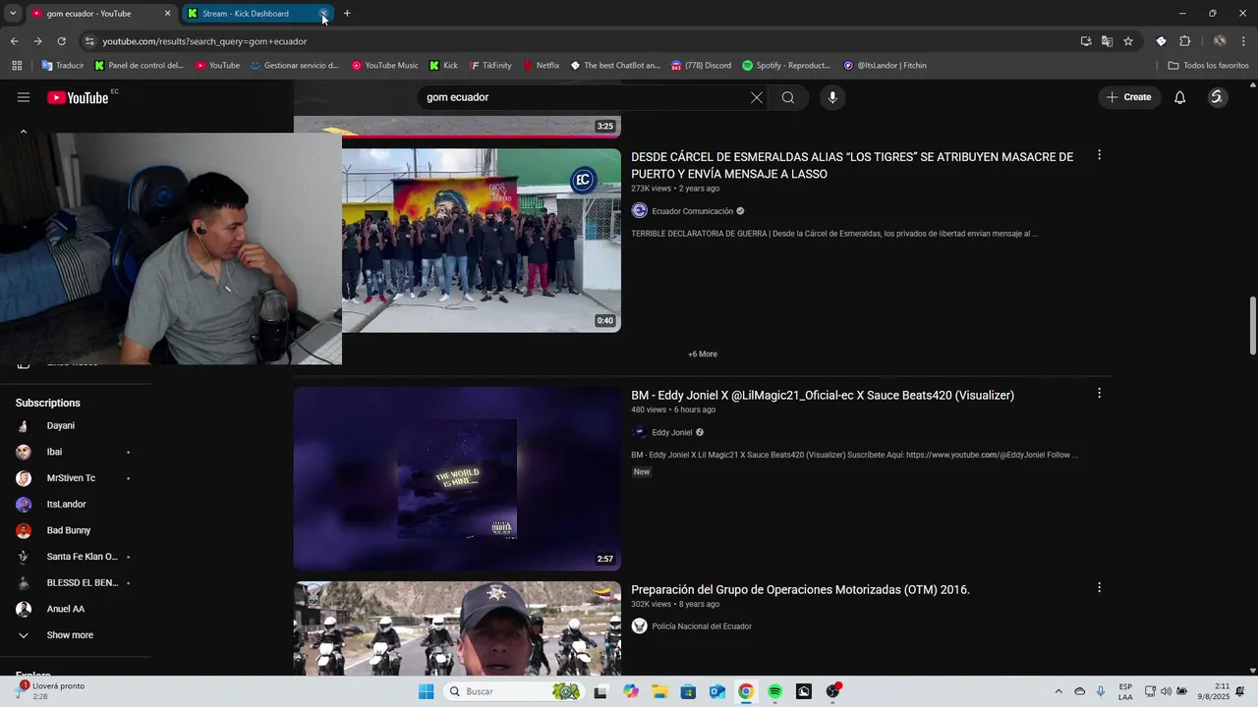Open Netflix bookmark
The width and height of the screenshot is (1258, 707).
click(541, 66)
